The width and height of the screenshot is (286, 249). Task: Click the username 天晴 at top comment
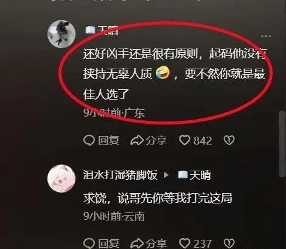point(108,30)
